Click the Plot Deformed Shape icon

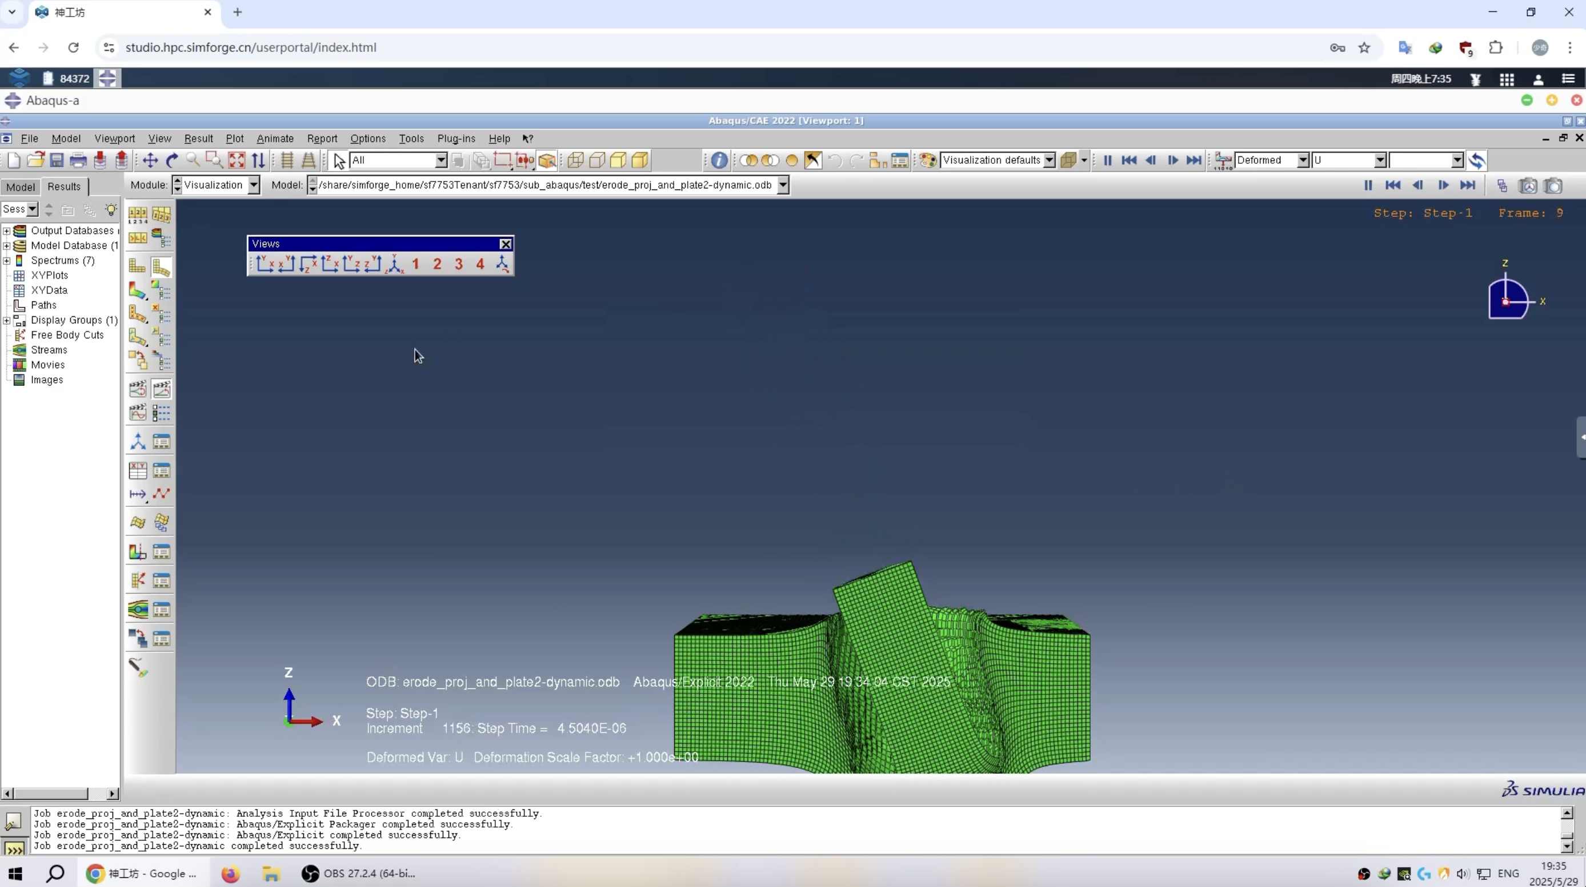click(161, 267)
